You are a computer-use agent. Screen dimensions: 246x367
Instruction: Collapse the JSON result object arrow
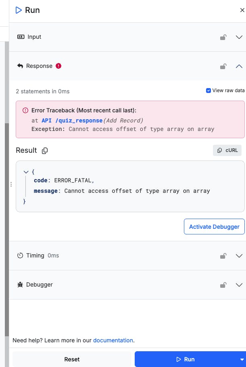[26, 172]
